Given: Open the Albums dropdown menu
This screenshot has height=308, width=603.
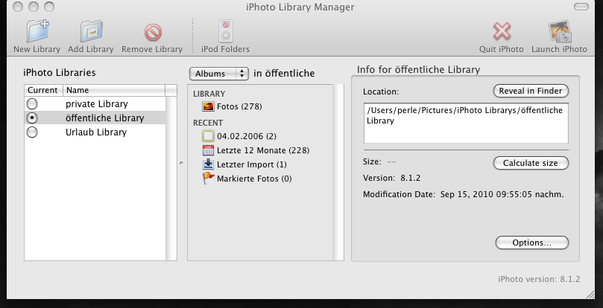Looking at the screenshot, I should (219, 74).
